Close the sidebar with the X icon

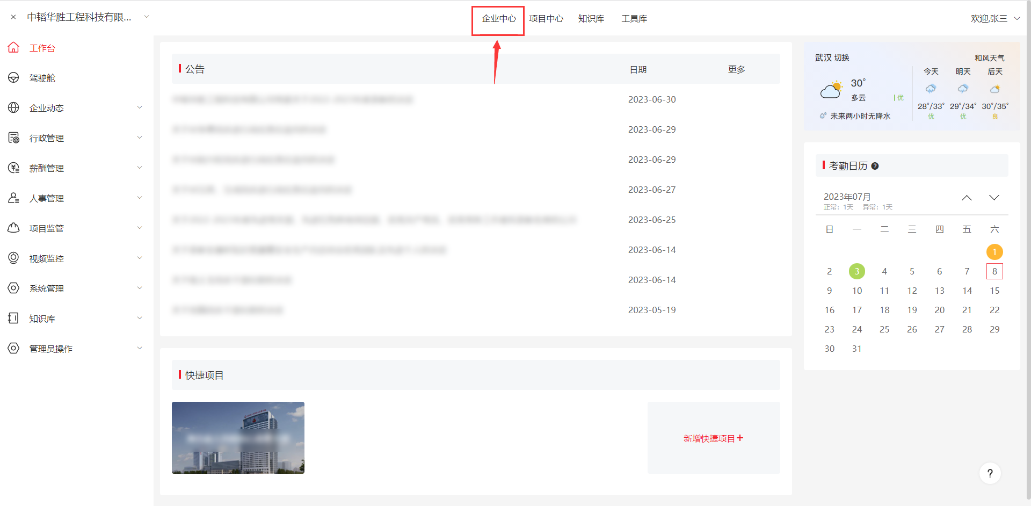[13, 17]
